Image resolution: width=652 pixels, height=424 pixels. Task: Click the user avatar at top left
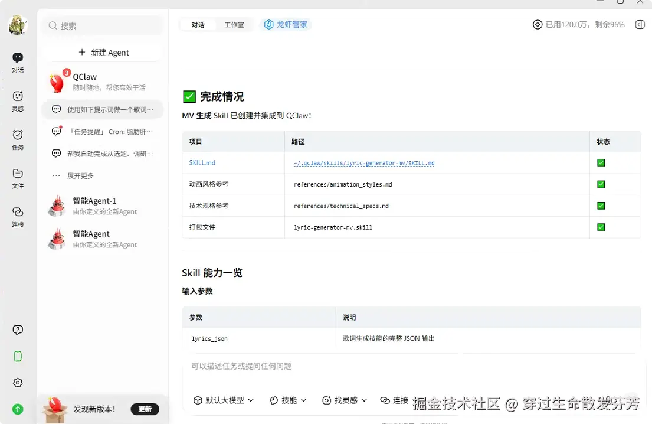coord(18,25)
